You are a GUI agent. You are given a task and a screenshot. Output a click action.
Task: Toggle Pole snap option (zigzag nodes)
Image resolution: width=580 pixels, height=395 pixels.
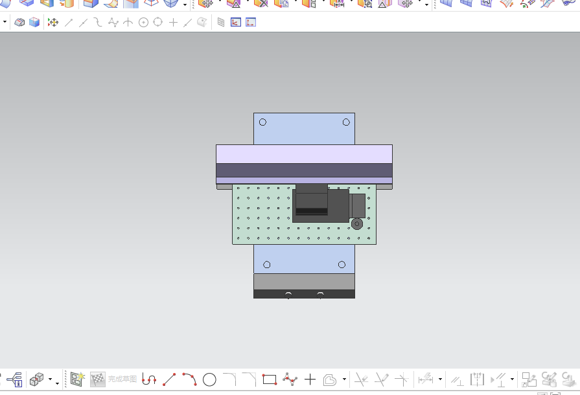(x=113, y=23)
